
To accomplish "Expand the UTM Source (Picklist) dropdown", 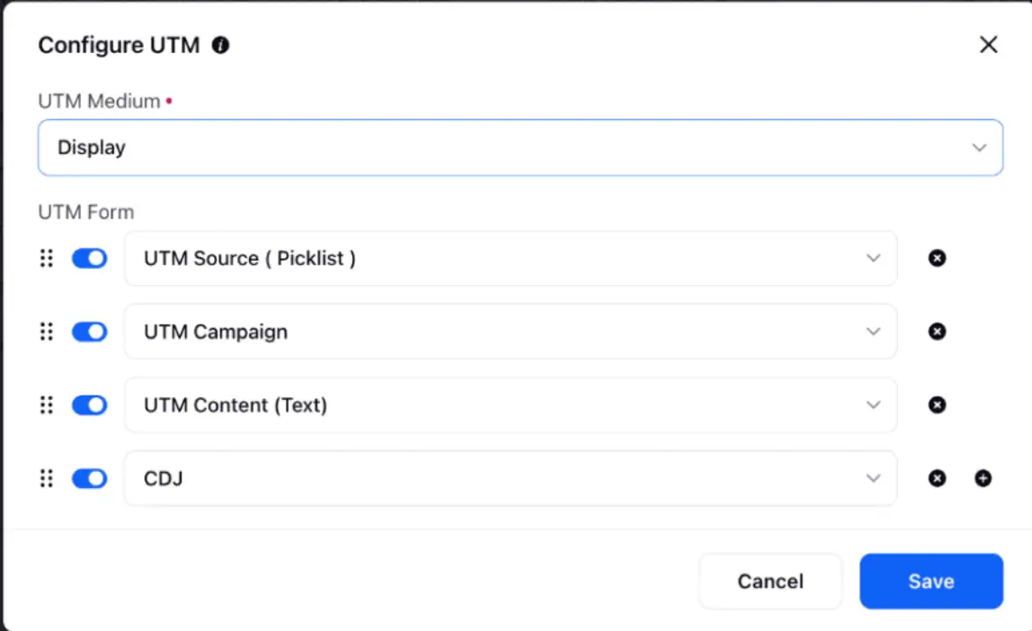I will pyautogui.click(x=511, y=259).
